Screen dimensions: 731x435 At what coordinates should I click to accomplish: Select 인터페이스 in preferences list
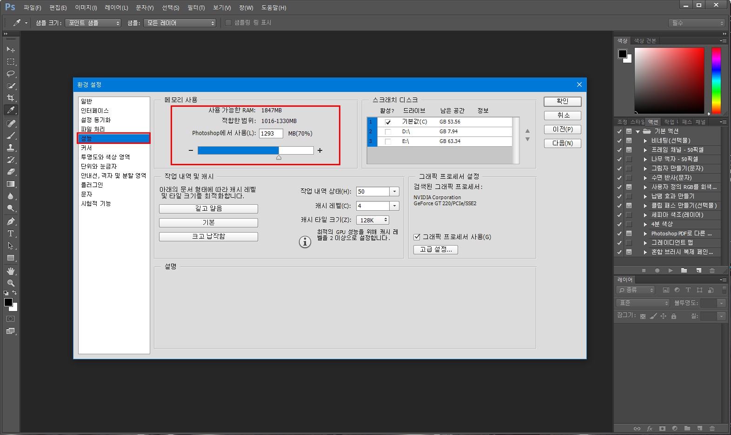click(95, 110)
